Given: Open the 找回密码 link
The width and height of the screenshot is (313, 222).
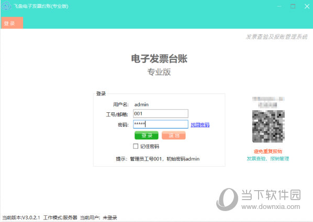Looking at the screenshot, I should (200, 125).
